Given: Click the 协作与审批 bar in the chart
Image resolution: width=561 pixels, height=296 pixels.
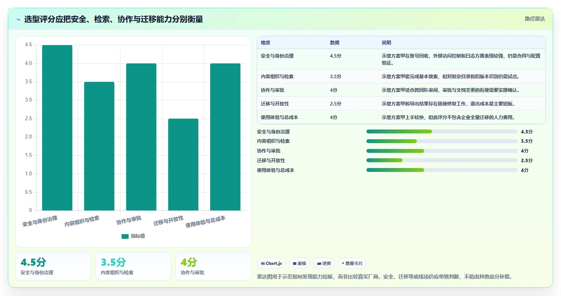Looking at the screenshot, I should coord(141,137).
